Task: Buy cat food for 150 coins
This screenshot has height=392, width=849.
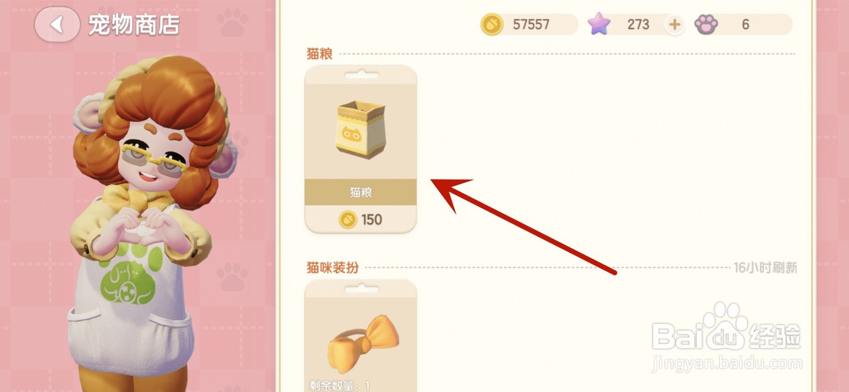Action: [361, 219]
